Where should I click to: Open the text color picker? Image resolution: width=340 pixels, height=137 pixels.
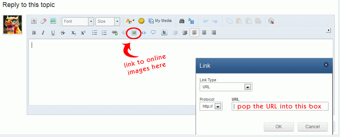tap(130, 21)
